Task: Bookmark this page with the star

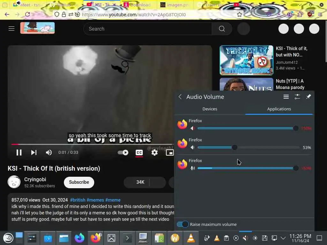Action: point(240,14)
